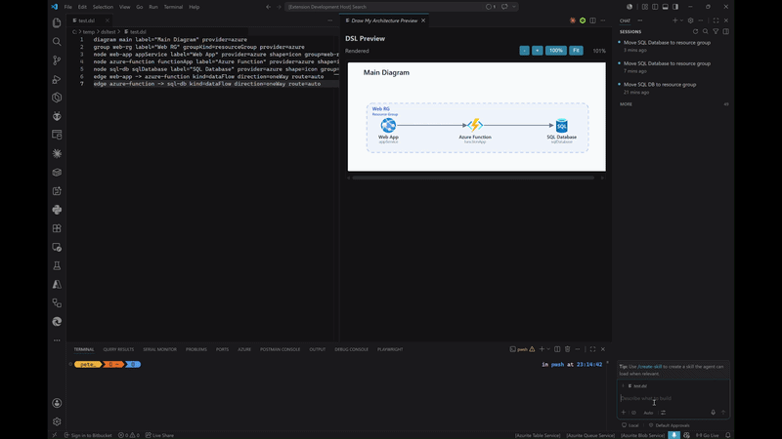Expand the command center chat dropdown

[x=514, y=7]
